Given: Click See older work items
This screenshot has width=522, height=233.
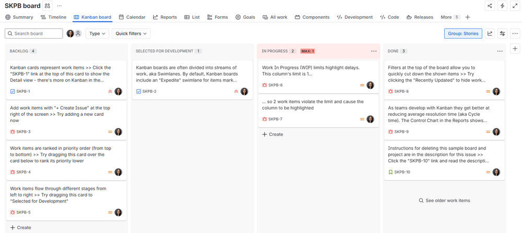Looking at the screenshot, I should 445,201.
